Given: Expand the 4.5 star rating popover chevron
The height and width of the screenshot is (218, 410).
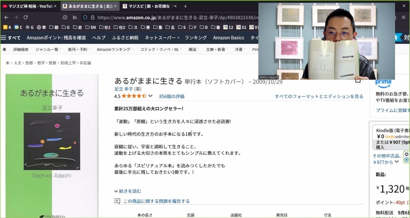Looking at the screenshot, I should (151, 96).
